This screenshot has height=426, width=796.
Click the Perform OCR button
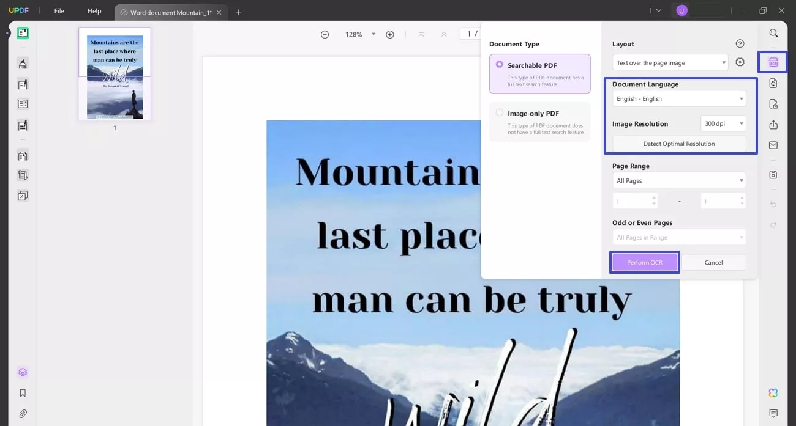645,262
